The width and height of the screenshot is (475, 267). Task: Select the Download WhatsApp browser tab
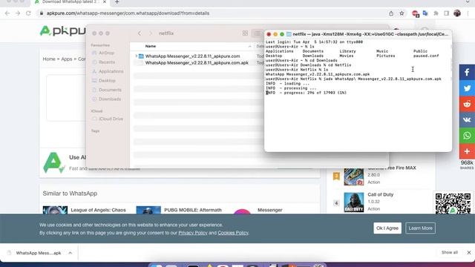click(x=71, y=2)
